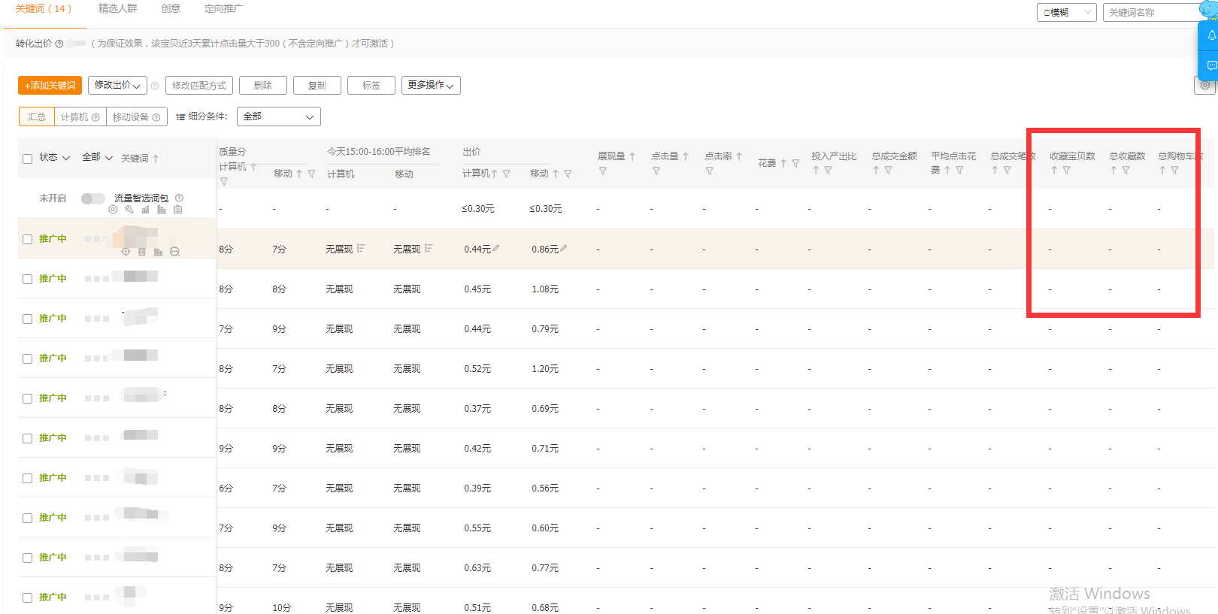Viewport: 1218px width, 614px height.
Task: Click 复制 button
Action: tap(317, 85)
